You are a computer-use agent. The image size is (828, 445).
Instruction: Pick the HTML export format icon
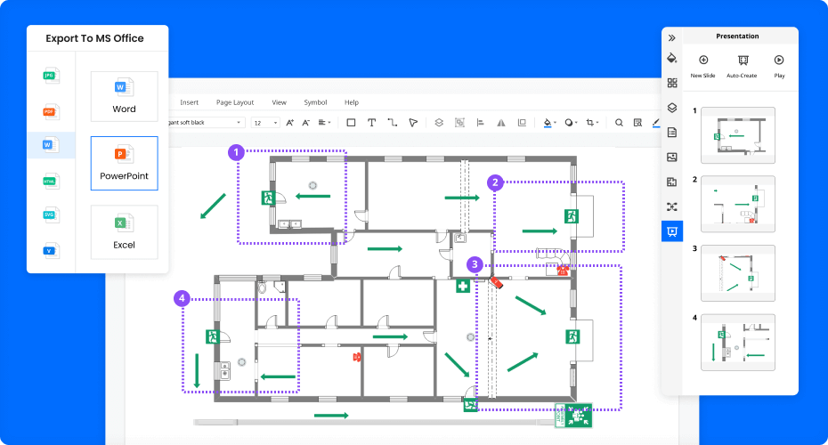[x=50, y=181]
